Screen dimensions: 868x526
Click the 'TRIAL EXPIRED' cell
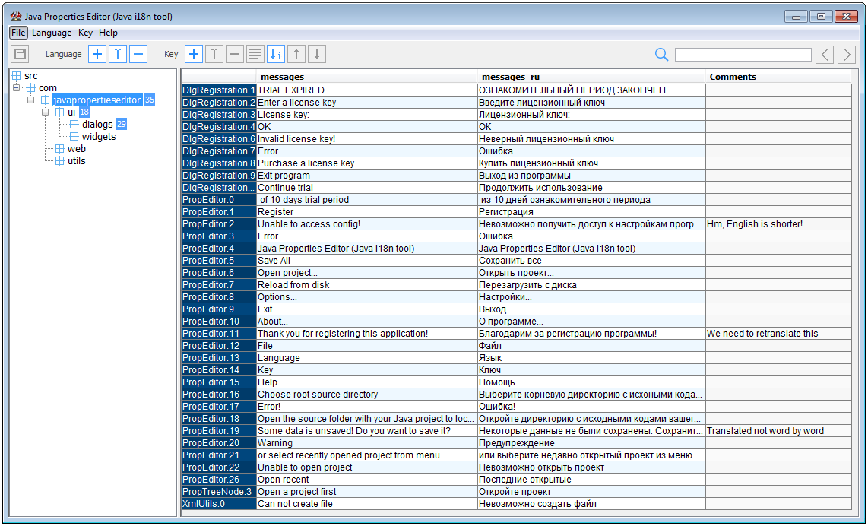pyautogui.click(x=366, y=90)
